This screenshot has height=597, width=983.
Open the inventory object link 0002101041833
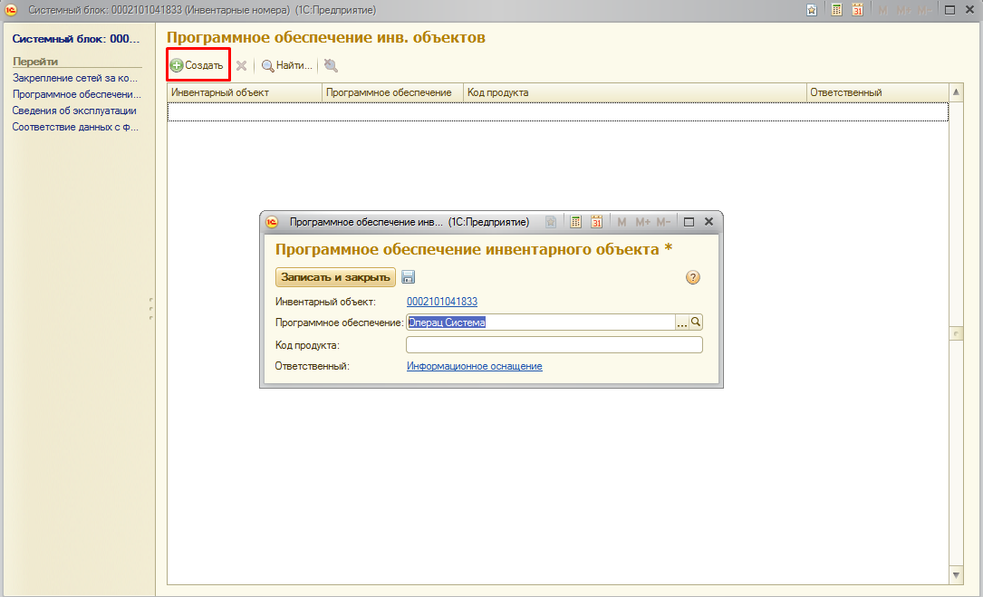point(441,302)
